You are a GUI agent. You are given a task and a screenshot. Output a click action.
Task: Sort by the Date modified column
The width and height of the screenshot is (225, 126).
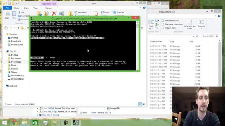tap(156, 41)
